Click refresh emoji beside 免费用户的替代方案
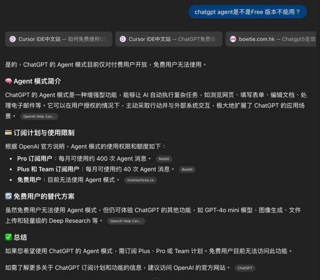Viewport: 320px width, 280px height. 9,196
